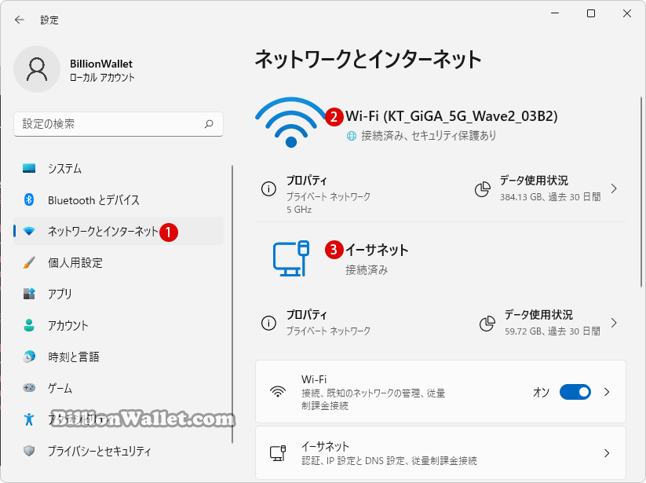This screenshot has width=646, height=483.
Task: Open データ使用状況 59.72 GB
Action: click(550, 323)
